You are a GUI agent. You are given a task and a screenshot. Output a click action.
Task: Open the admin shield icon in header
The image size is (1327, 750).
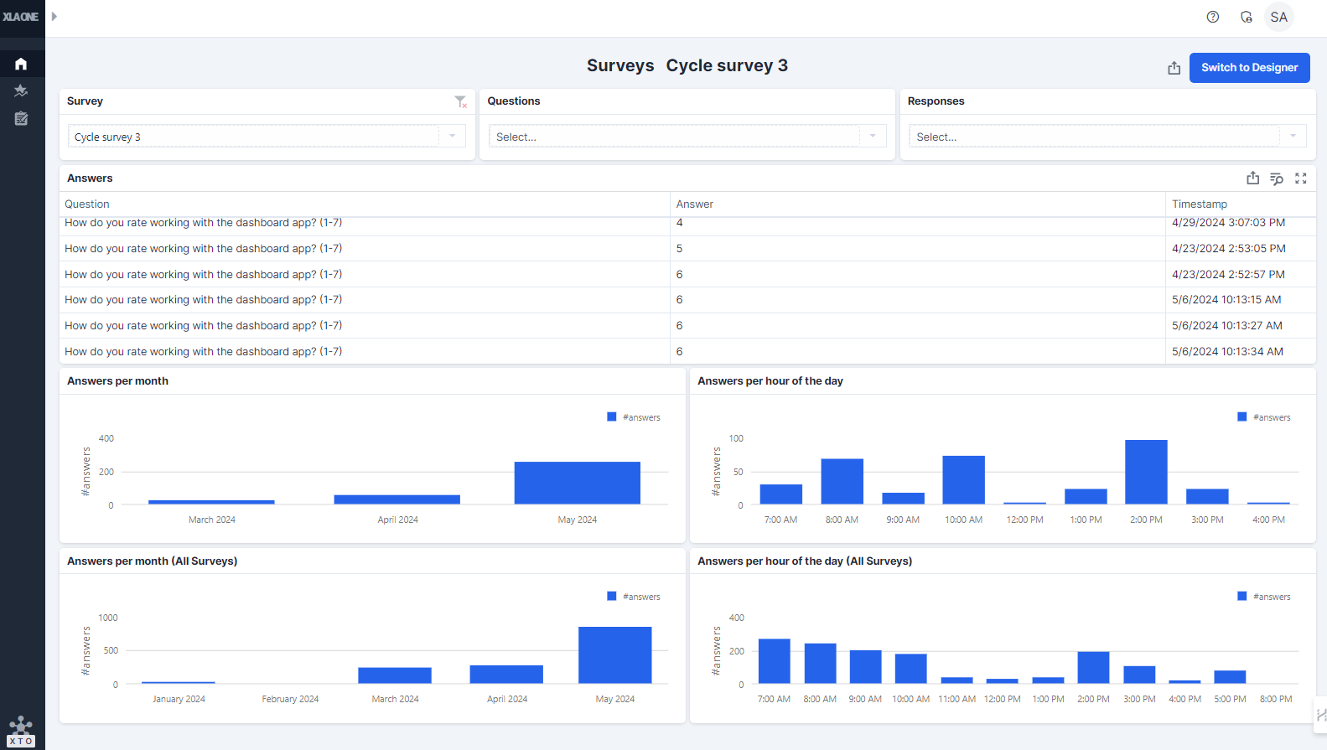click(1246, 17)
